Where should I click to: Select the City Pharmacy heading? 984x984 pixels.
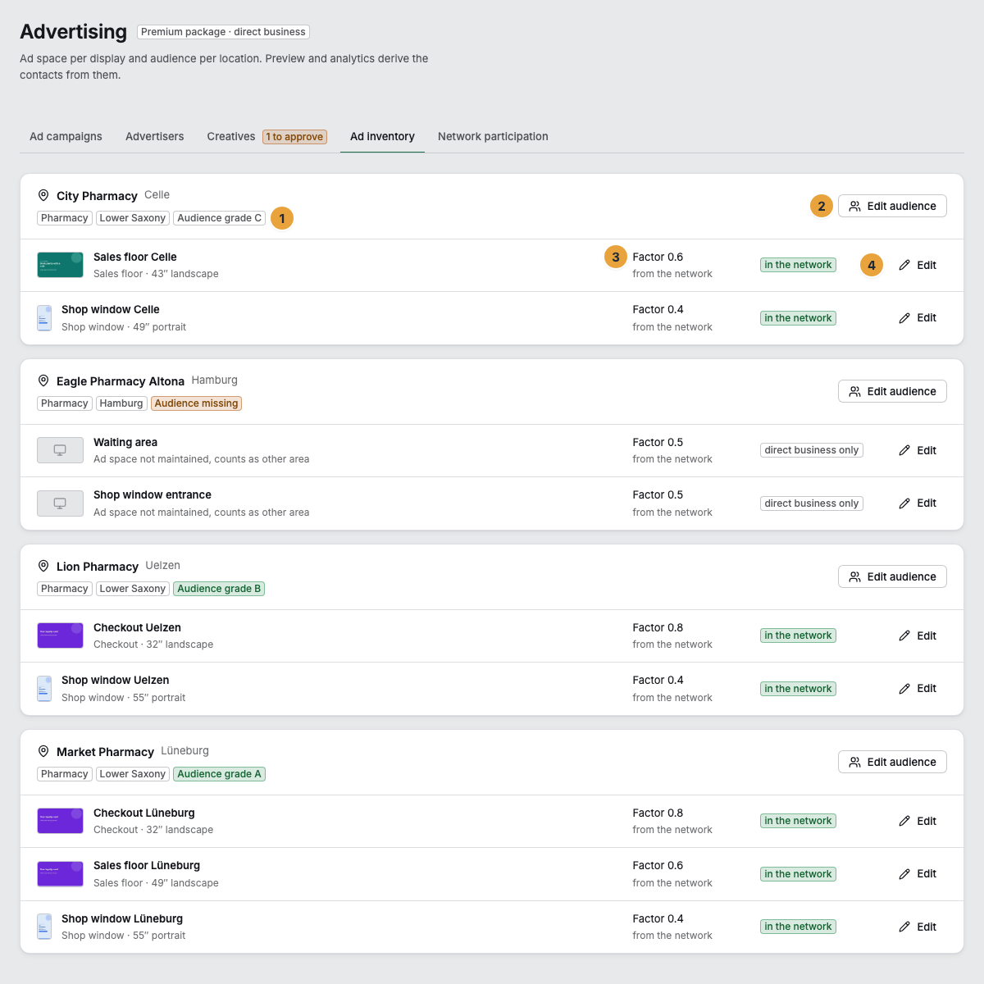[97, 196]
